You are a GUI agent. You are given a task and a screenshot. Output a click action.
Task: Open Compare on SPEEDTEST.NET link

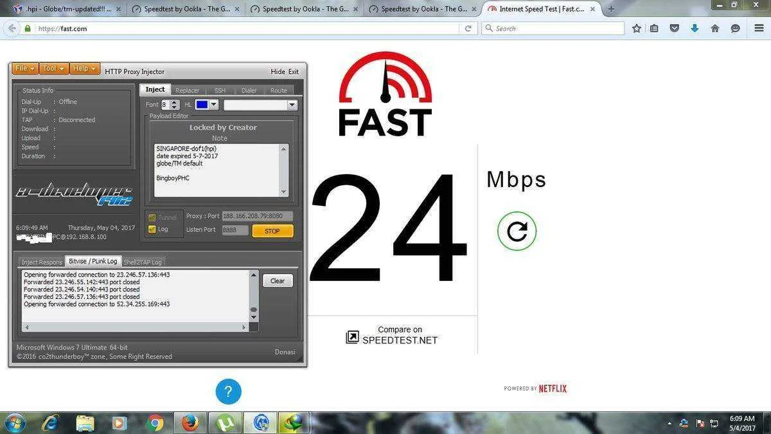tap(400, 335)
